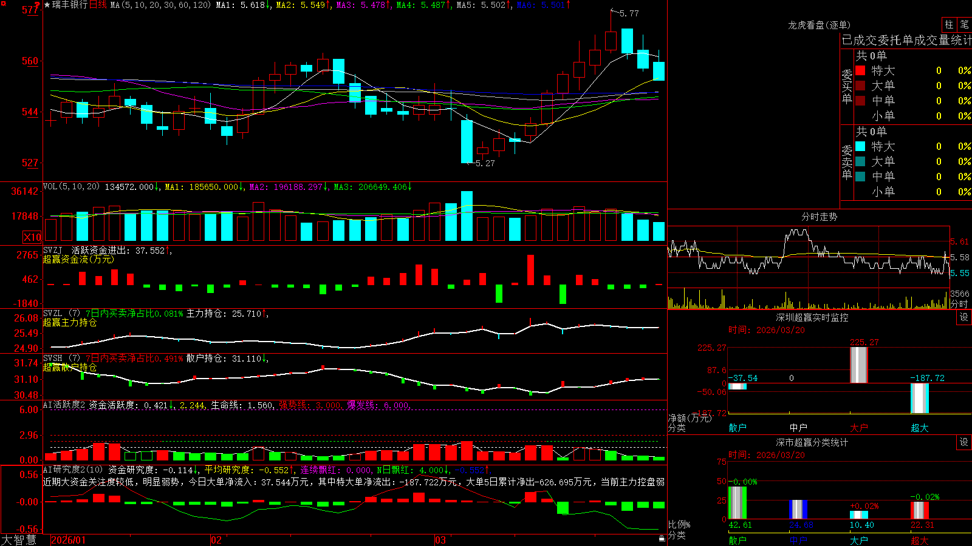The width and height of the screenshot is (972, 546).
Task: Click the AI研究度2(10) indicator label
Action: 73,470
